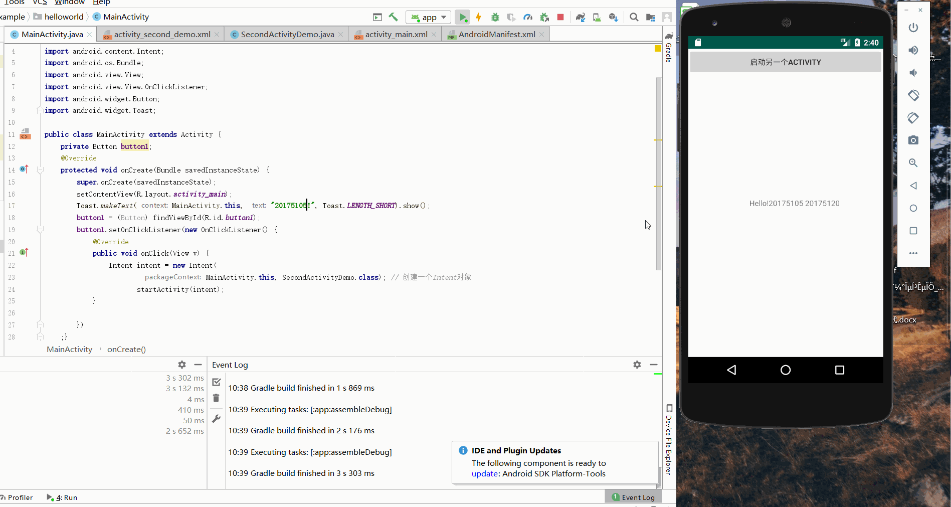Screen dimensions: 951x507
Task: Start debugging with the bug icon
Action: pos(495,18)
